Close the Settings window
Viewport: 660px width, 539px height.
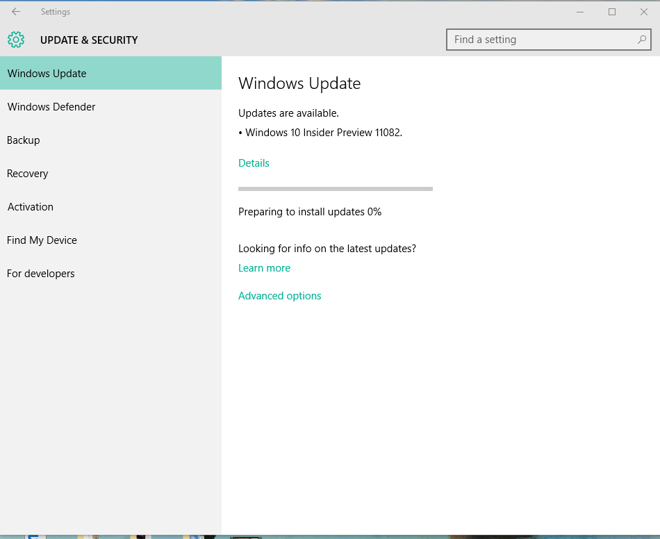coord(644,12)
